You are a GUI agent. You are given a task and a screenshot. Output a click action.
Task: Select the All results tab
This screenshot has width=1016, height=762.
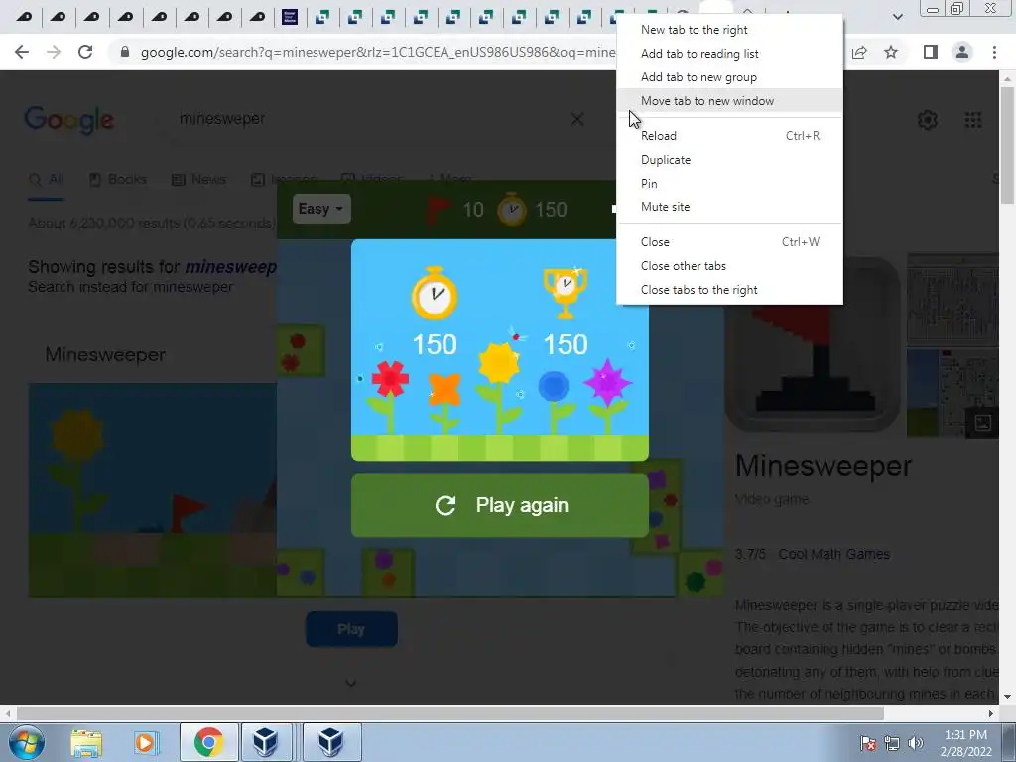pos(46,180)
